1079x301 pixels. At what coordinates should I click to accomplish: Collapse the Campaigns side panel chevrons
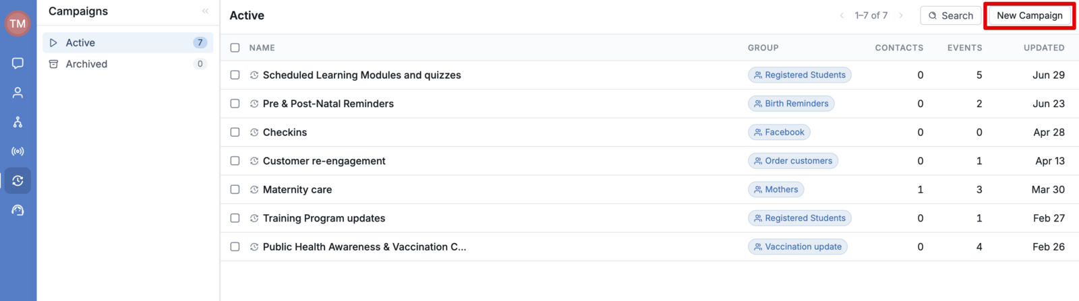pos(205,11)
